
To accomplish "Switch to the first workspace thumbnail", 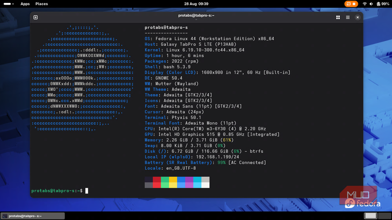I will click(x=370, y=216).
